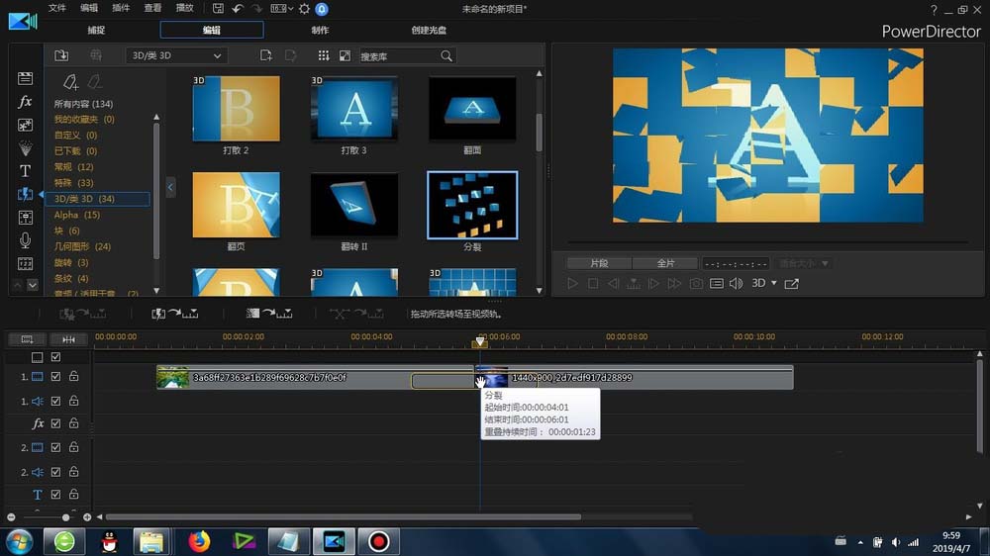
Task: Switch to the 制作 tab
Action: [x=320, y=30]
